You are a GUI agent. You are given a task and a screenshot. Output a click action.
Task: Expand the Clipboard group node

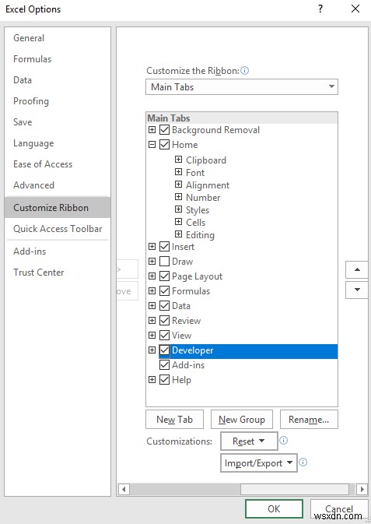click(x=179, y=160)
